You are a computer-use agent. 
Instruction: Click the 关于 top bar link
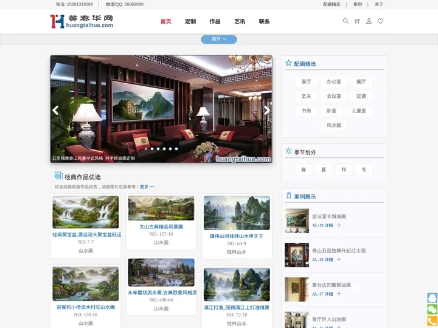[x=379, y=4]
